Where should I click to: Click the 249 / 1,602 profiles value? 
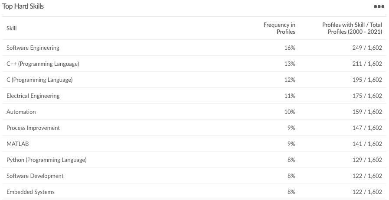[367, 48]
